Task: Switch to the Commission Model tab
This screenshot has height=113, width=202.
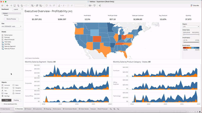Action: coord(70,109)
